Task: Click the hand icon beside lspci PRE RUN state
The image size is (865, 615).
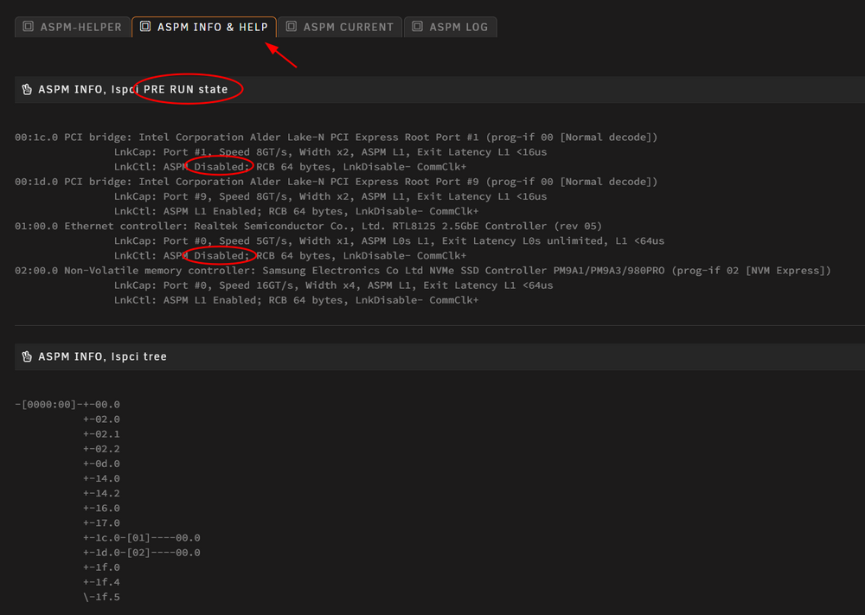Action: pyautogui.click(x=27, y=89)
